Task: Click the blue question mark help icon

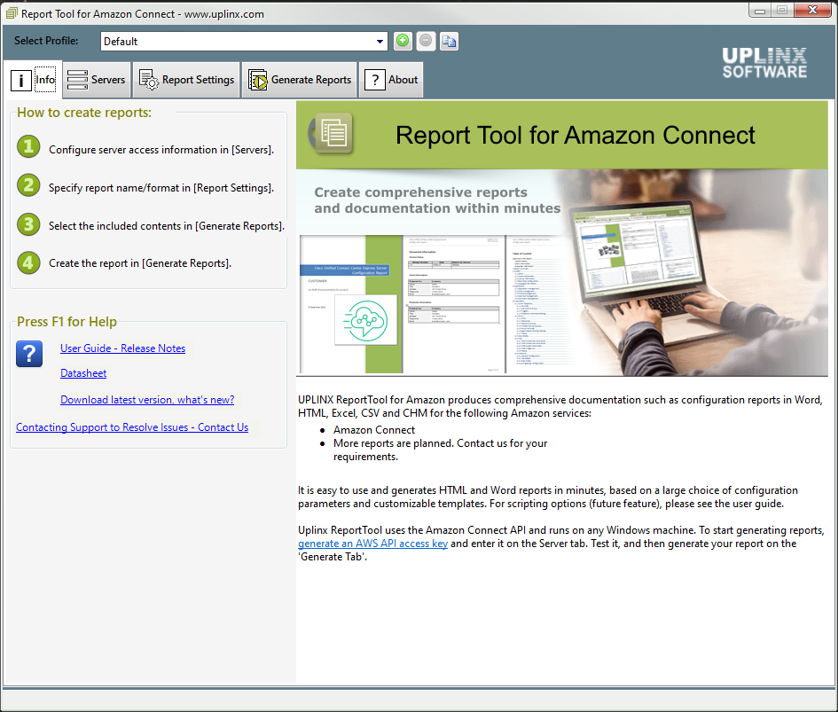Action: coord(29,354)
